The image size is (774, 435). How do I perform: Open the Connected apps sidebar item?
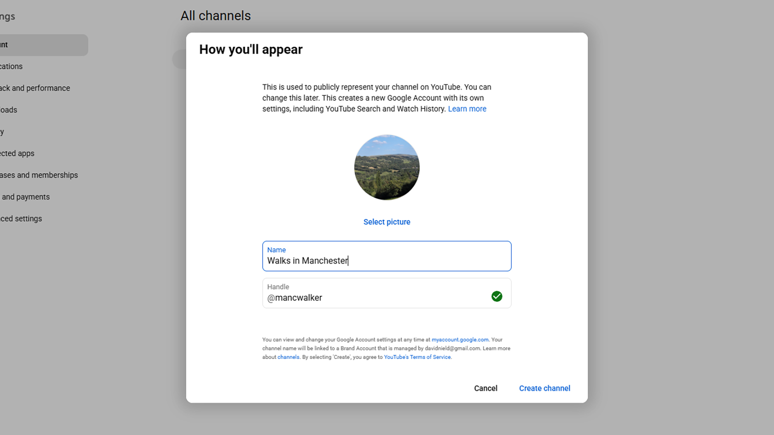(x=17, y=154)
